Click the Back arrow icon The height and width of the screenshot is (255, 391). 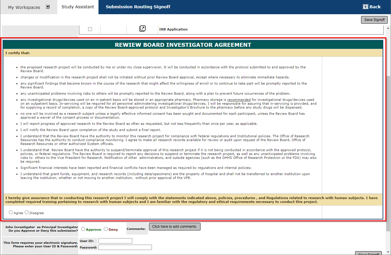point(365,7)
